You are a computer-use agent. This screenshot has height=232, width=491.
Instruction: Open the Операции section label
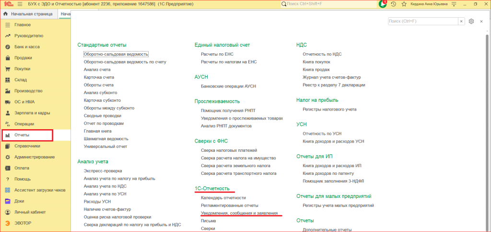tap(24, 124)
